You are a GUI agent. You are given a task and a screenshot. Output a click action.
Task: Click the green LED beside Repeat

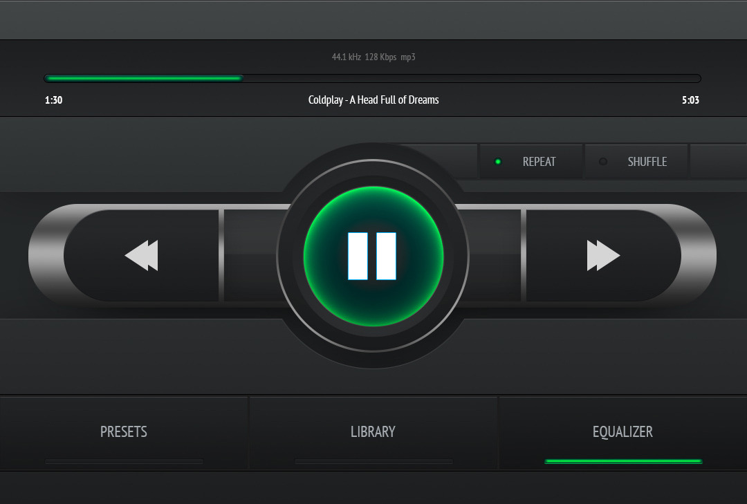pos(497,162)
